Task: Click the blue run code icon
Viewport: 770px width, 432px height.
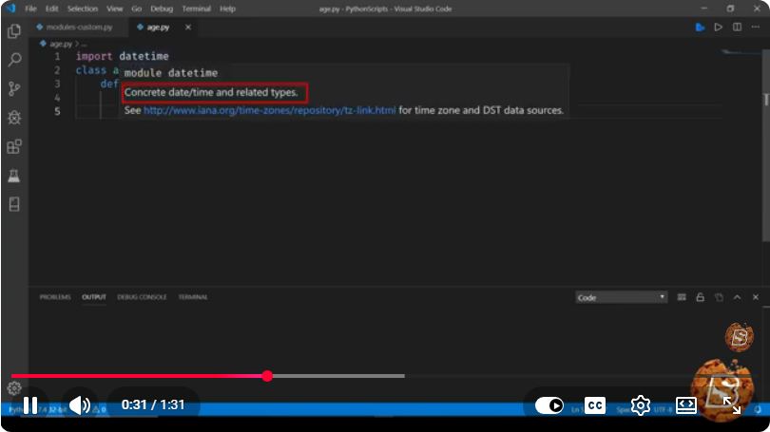Action: [x=701, y=27]
